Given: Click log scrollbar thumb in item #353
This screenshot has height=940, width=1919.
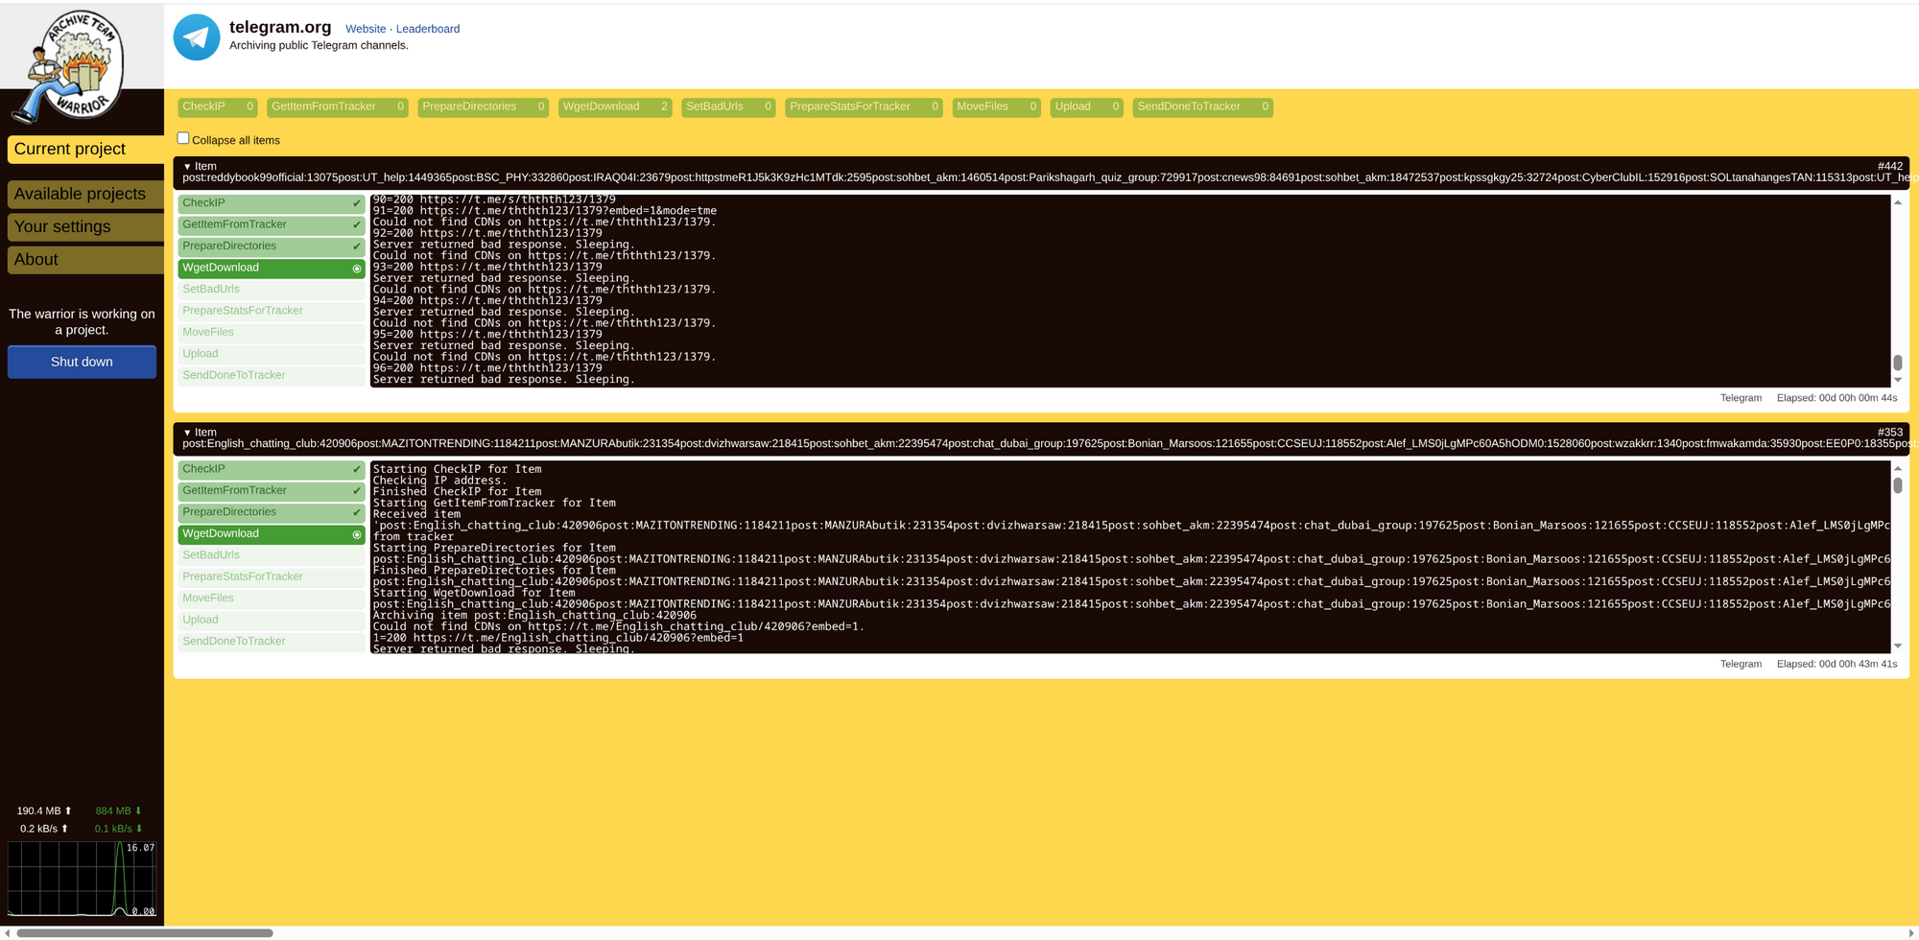Looking at the screenshot, I should [1897, 485].
